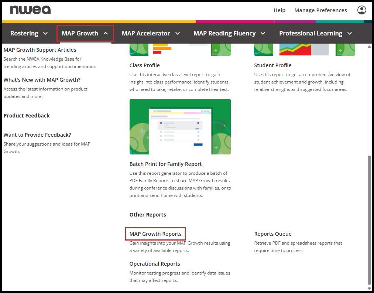This screenshot has height=293, width=374.
Task: Open the MAP Reading Fluency menu
Action: point(229,33)
